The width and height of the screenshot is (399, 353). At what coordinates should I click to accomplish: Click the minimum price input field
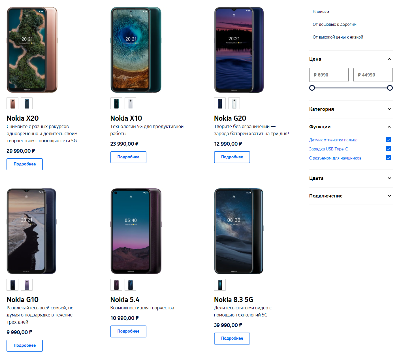point(329,75)
